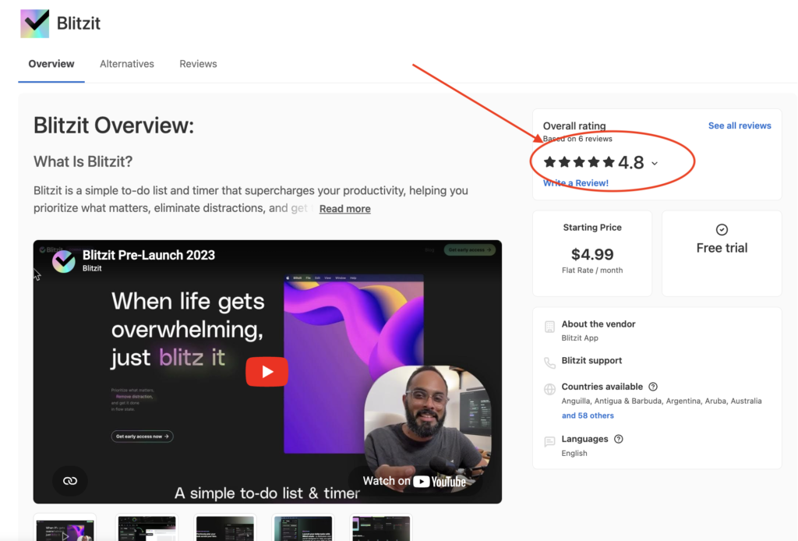The image size is (798, 541).
Task: Select the third screenshot thumbnail
Action: 224,528
